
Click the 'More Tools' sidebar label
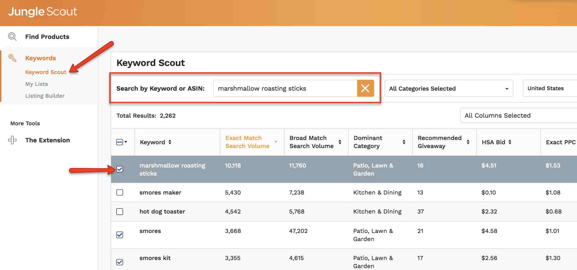coord(25,123)
